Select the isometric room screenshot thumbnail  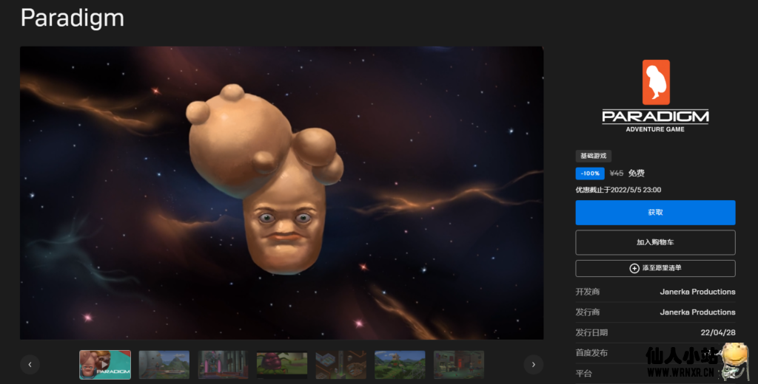point(341,365)
